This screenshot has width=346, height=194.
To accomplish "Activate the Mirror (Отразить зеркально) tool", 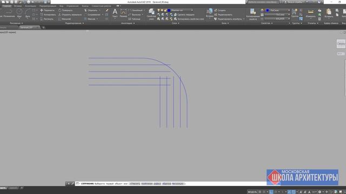I will [70, 15].
